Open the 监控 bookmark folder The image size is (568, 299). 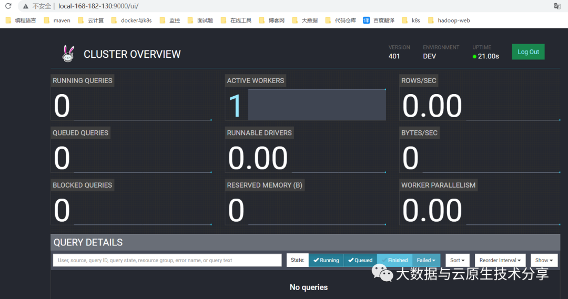click(x=170, y=20)
